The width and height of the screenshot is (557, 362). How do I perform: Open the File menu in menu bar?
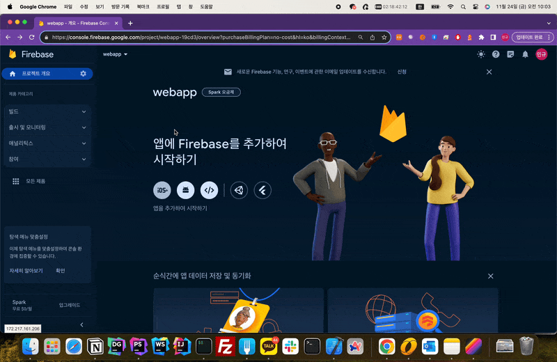[x=68, y=7]
